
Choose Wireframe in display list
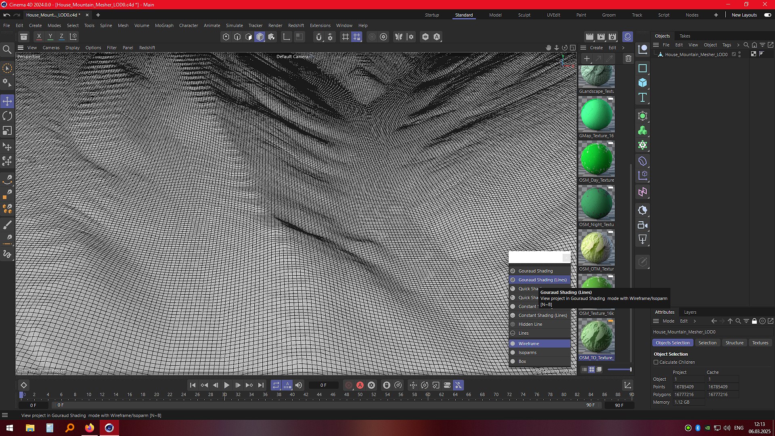540,344
